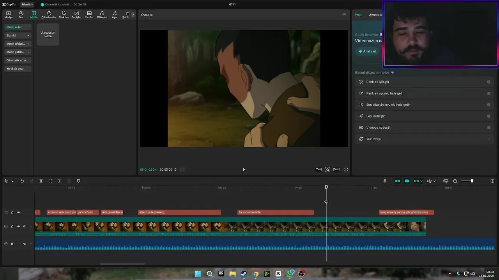Open WhatsApp from the taskbar
This screenshot has width=499, height=280.
point(290,274)
